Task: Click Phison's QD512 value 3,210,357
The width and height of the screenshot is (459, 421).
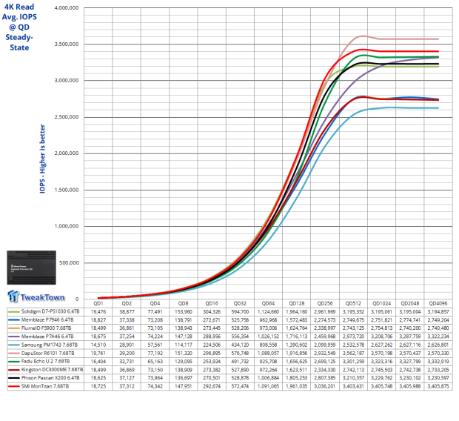Action: tap(353, 378)
